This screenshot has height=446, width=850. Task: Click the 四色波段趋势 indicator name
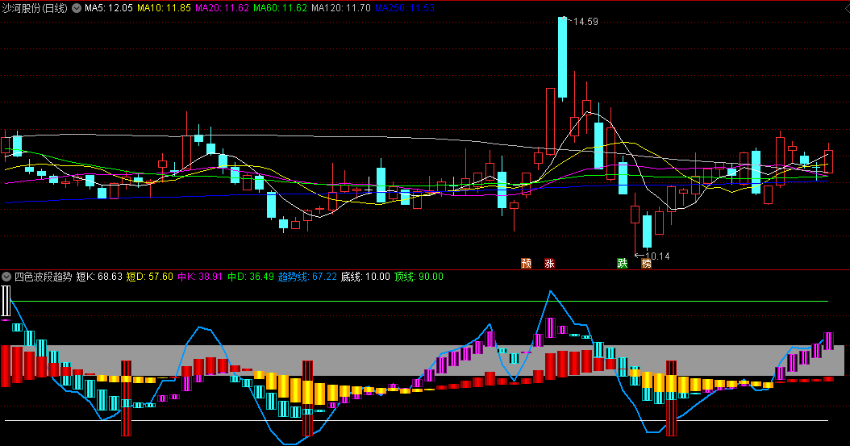[x=43, y=277]
